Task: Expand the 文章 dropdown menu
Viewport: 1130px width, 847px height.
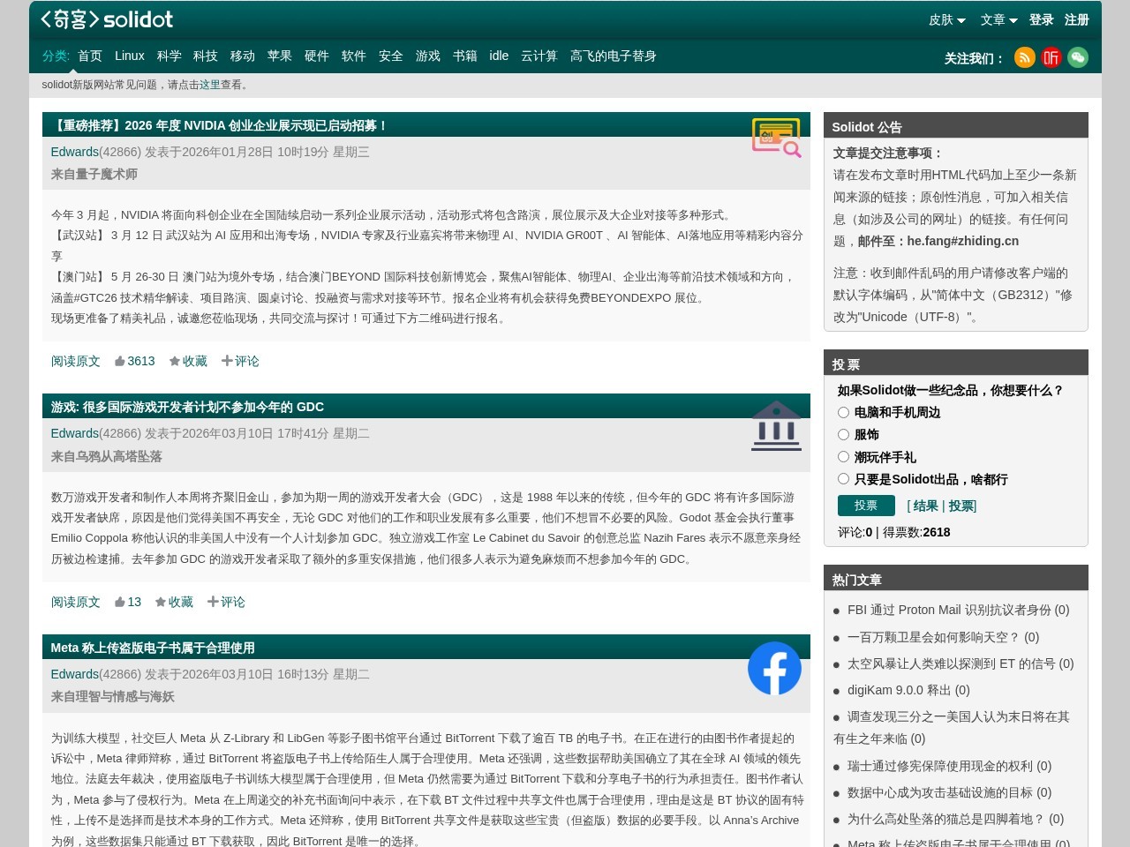Action: [998, 19]
